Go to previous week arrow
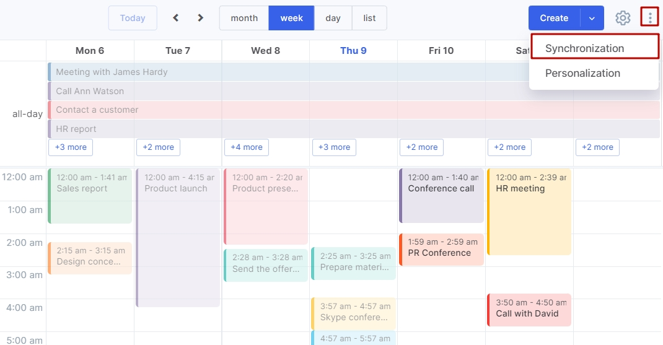This screenshot has width=663, height=345. 176,18
